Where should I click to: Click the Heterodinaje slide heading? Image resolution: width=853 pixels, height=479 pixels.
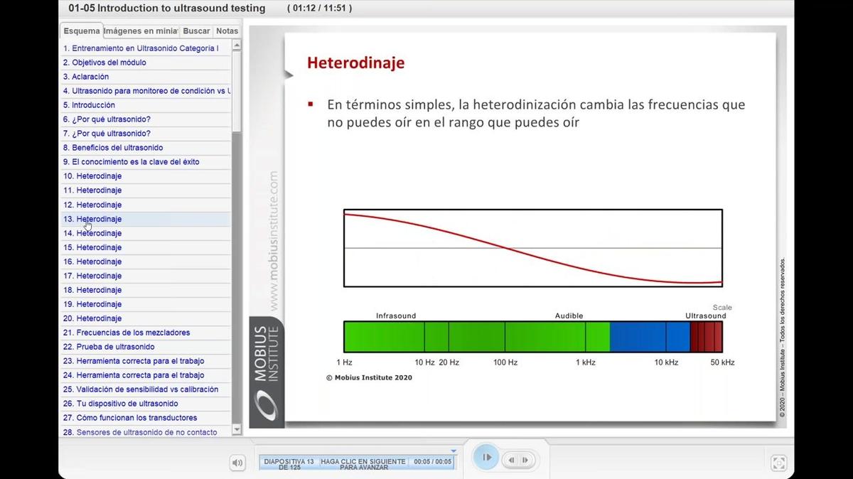click(x=355, y=63)
